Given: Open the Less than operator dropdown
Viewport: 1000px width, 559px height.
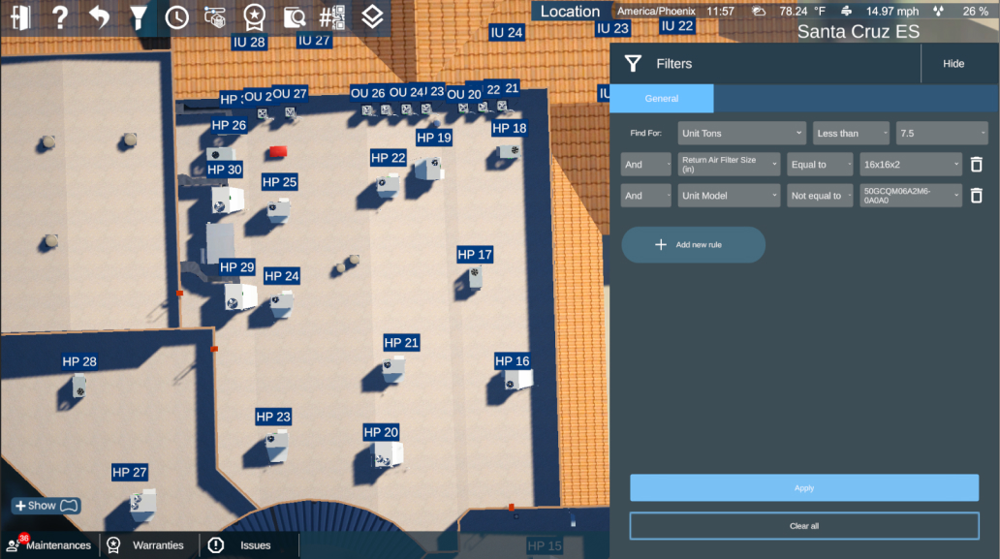Looking at the screenshot, I should 851,134.
